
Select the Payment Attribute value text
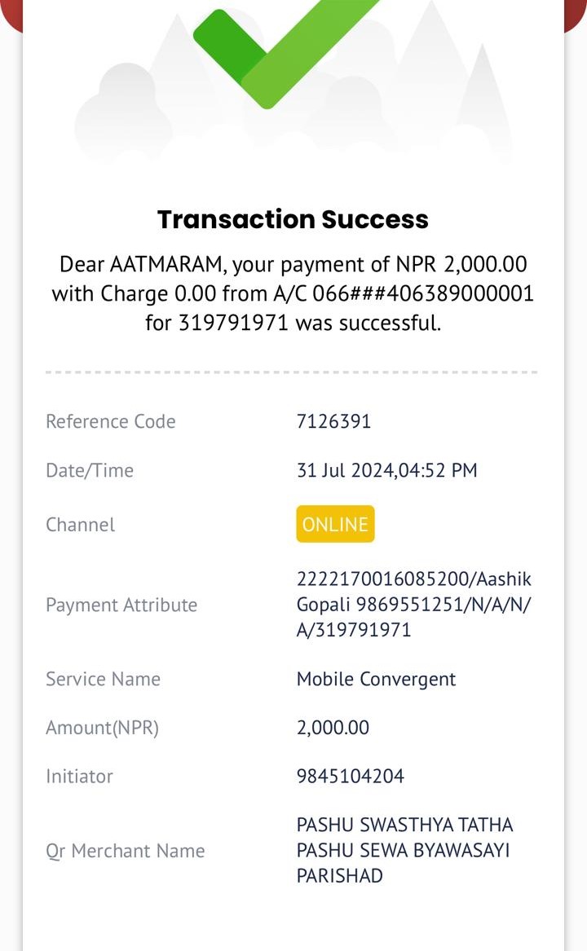414,604
